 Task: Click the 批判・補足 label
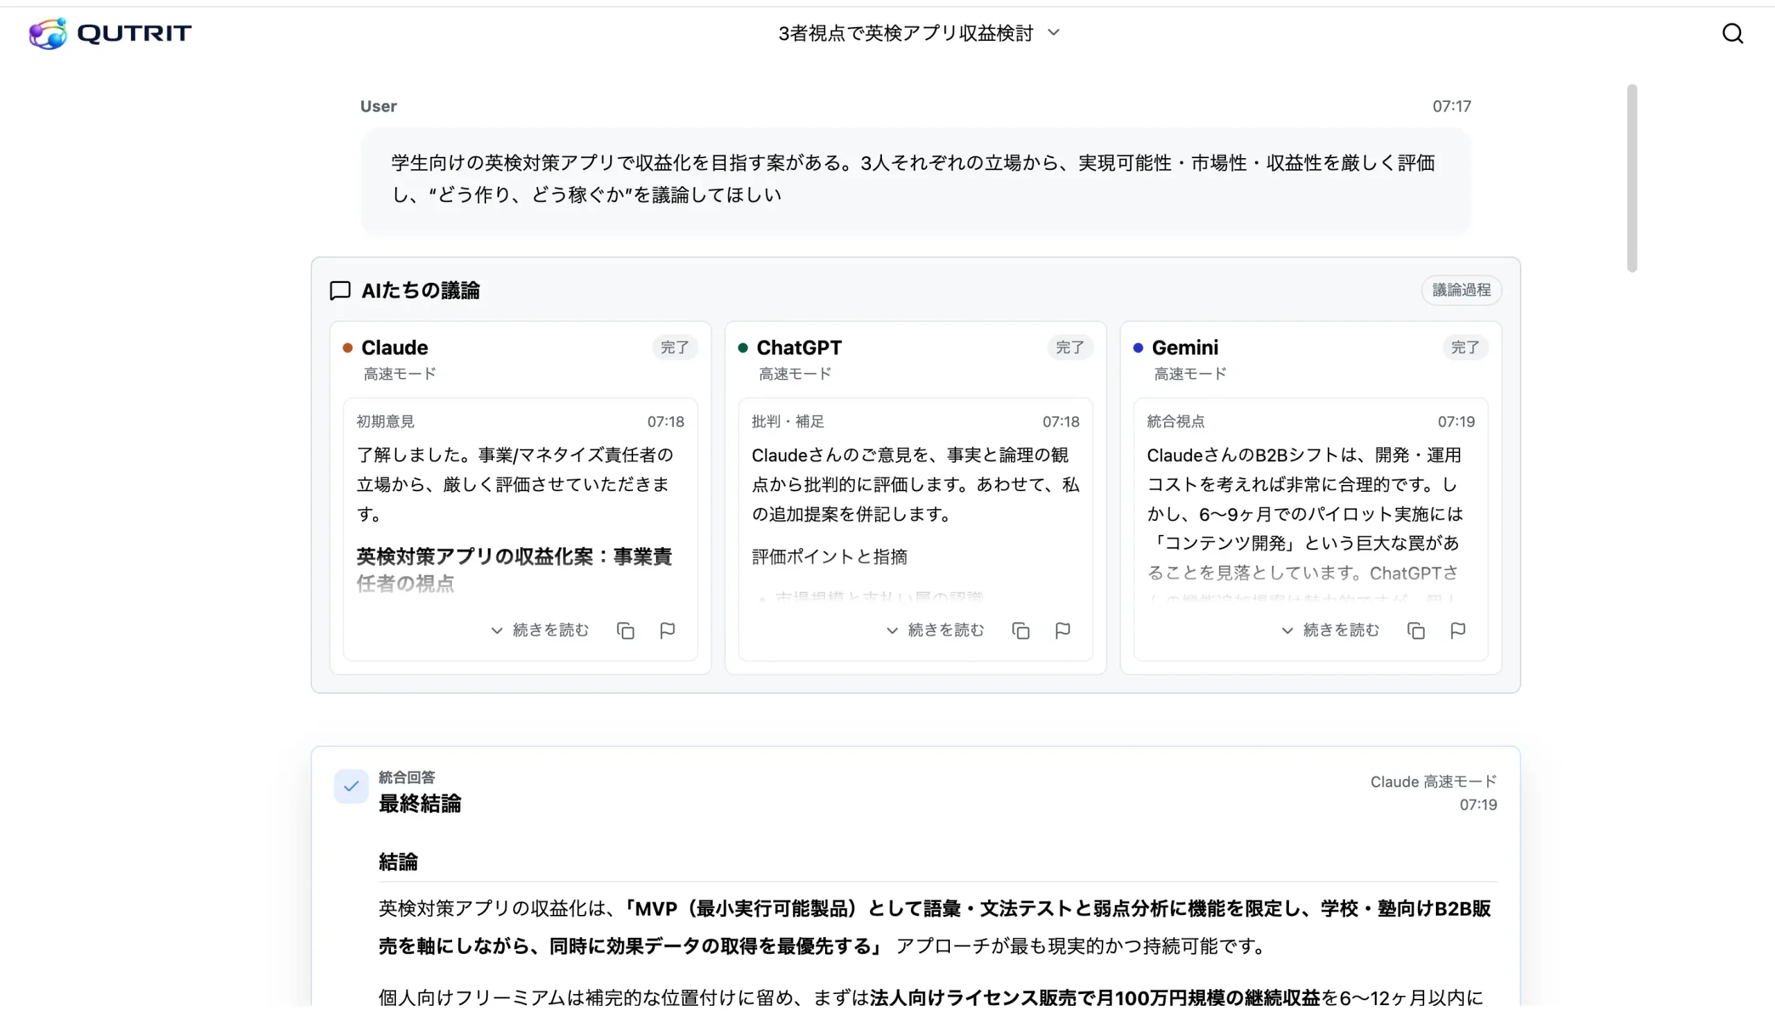pos(787,421)
